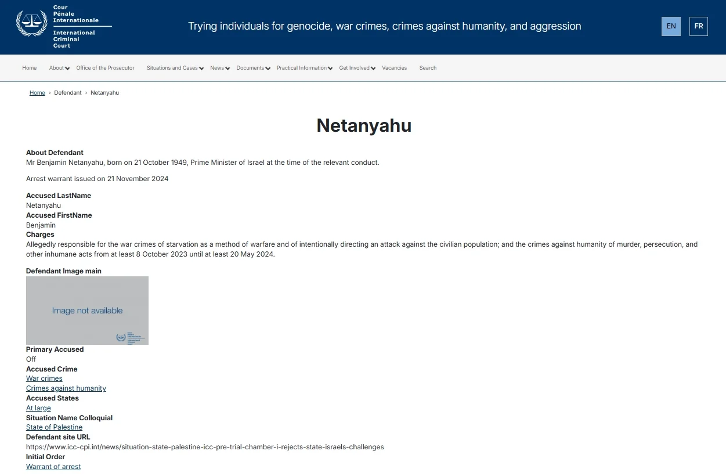
Task: Open the State of Palestine situation link
Action: (54, 427)
